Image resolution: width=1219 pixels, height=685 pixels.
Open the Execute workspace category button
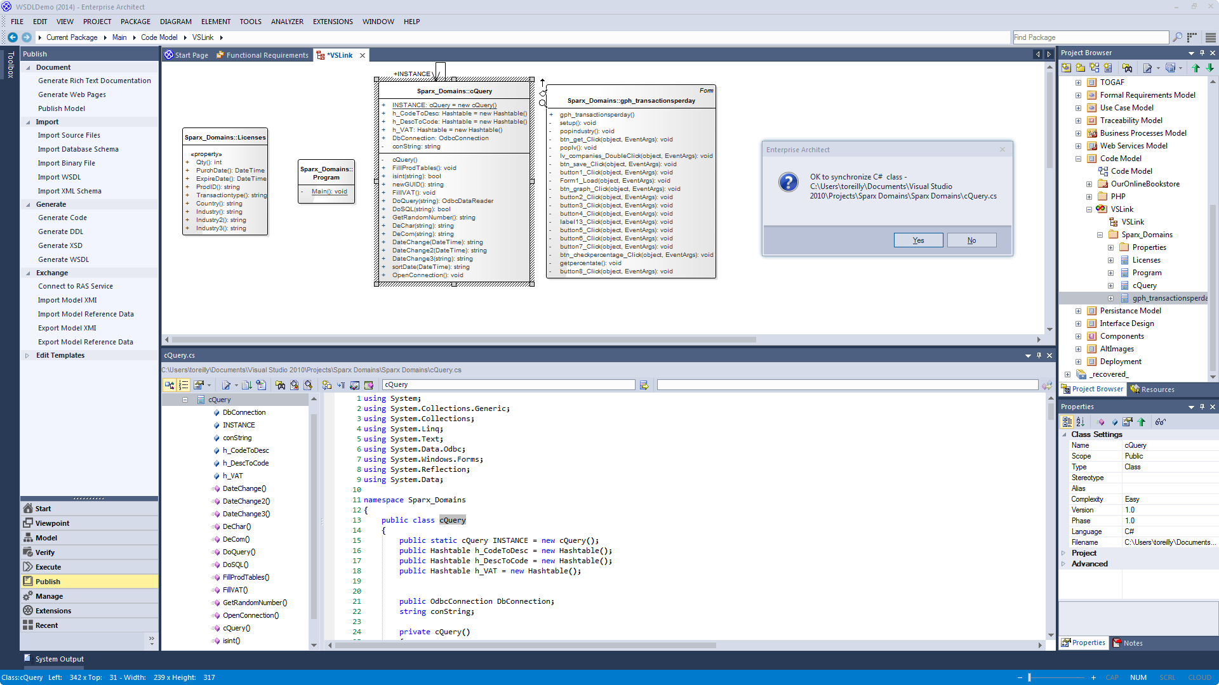tap(89, 567)
